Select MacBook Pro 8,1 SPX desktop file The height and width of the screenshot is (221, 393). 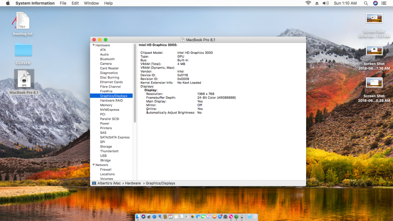(24, 82)
